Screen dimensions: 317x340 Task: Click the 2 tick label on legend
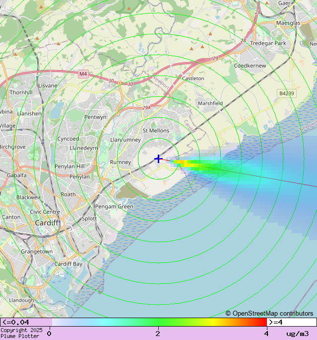(x=158, y=334)
